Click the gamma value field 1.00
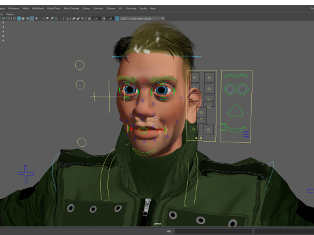Viewport: 314px width, 235px height. pyautogui.click(x=109, y=18)
